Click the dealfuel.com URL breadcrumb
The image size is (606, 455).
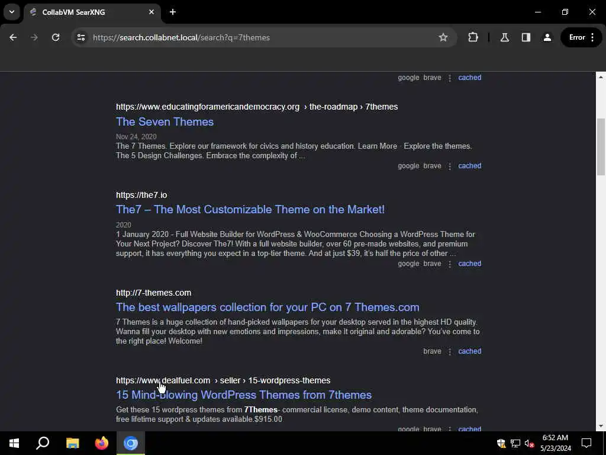(x=223, y=380)
